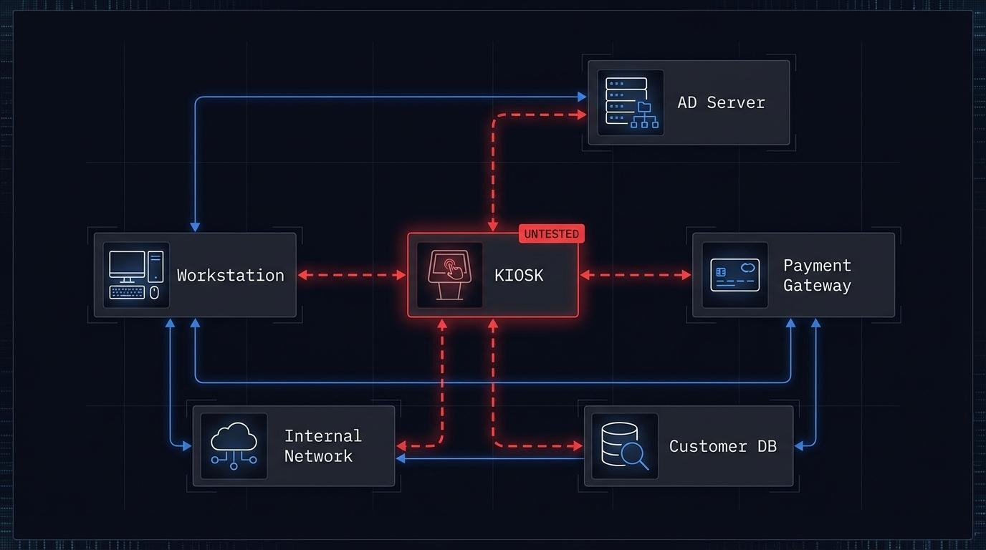Select the Payment Gateway node label
986x550 pixels.
pyautogui.click(x=817, y=275)
